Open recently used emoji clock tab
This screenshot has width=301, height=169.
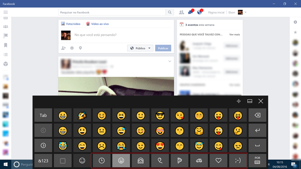pos(101,160)
